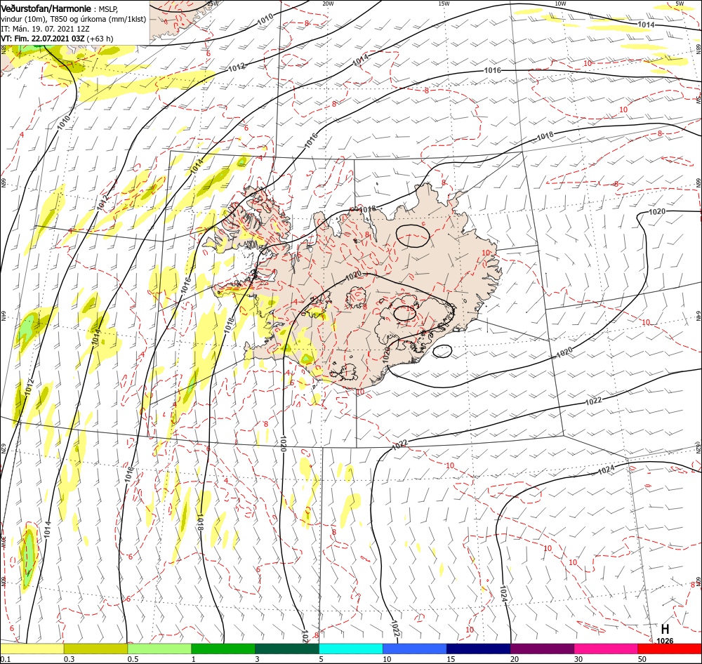The height and width of the screenshot is (664, 702).
Task: Choose the cyan 5 mm legend swatch
Action: [351, 649]
